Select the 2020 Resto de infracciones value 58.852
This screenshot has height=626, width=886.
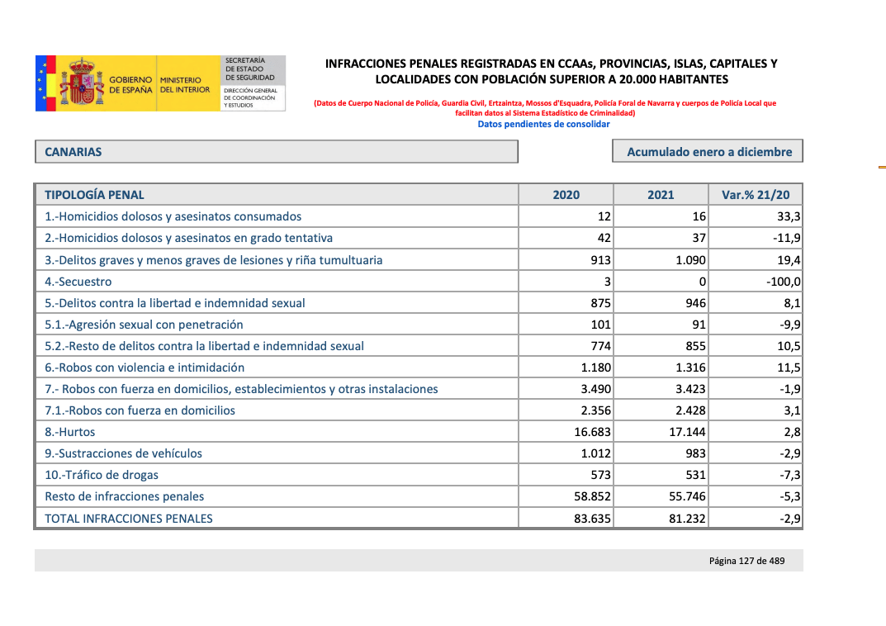pos(592,496)
